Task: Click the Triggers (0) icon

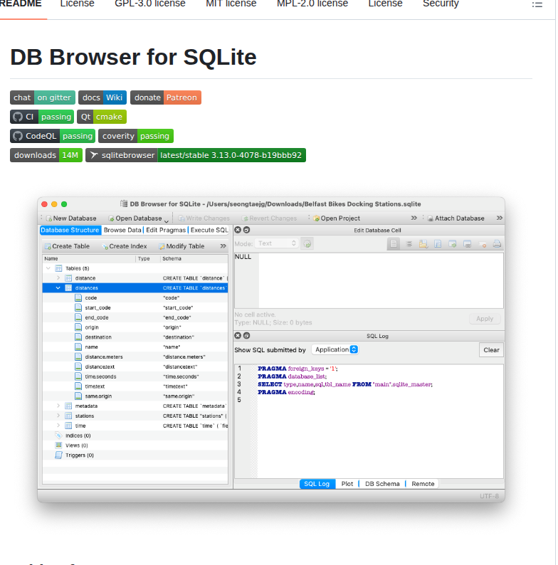Action: pos(59,455)
